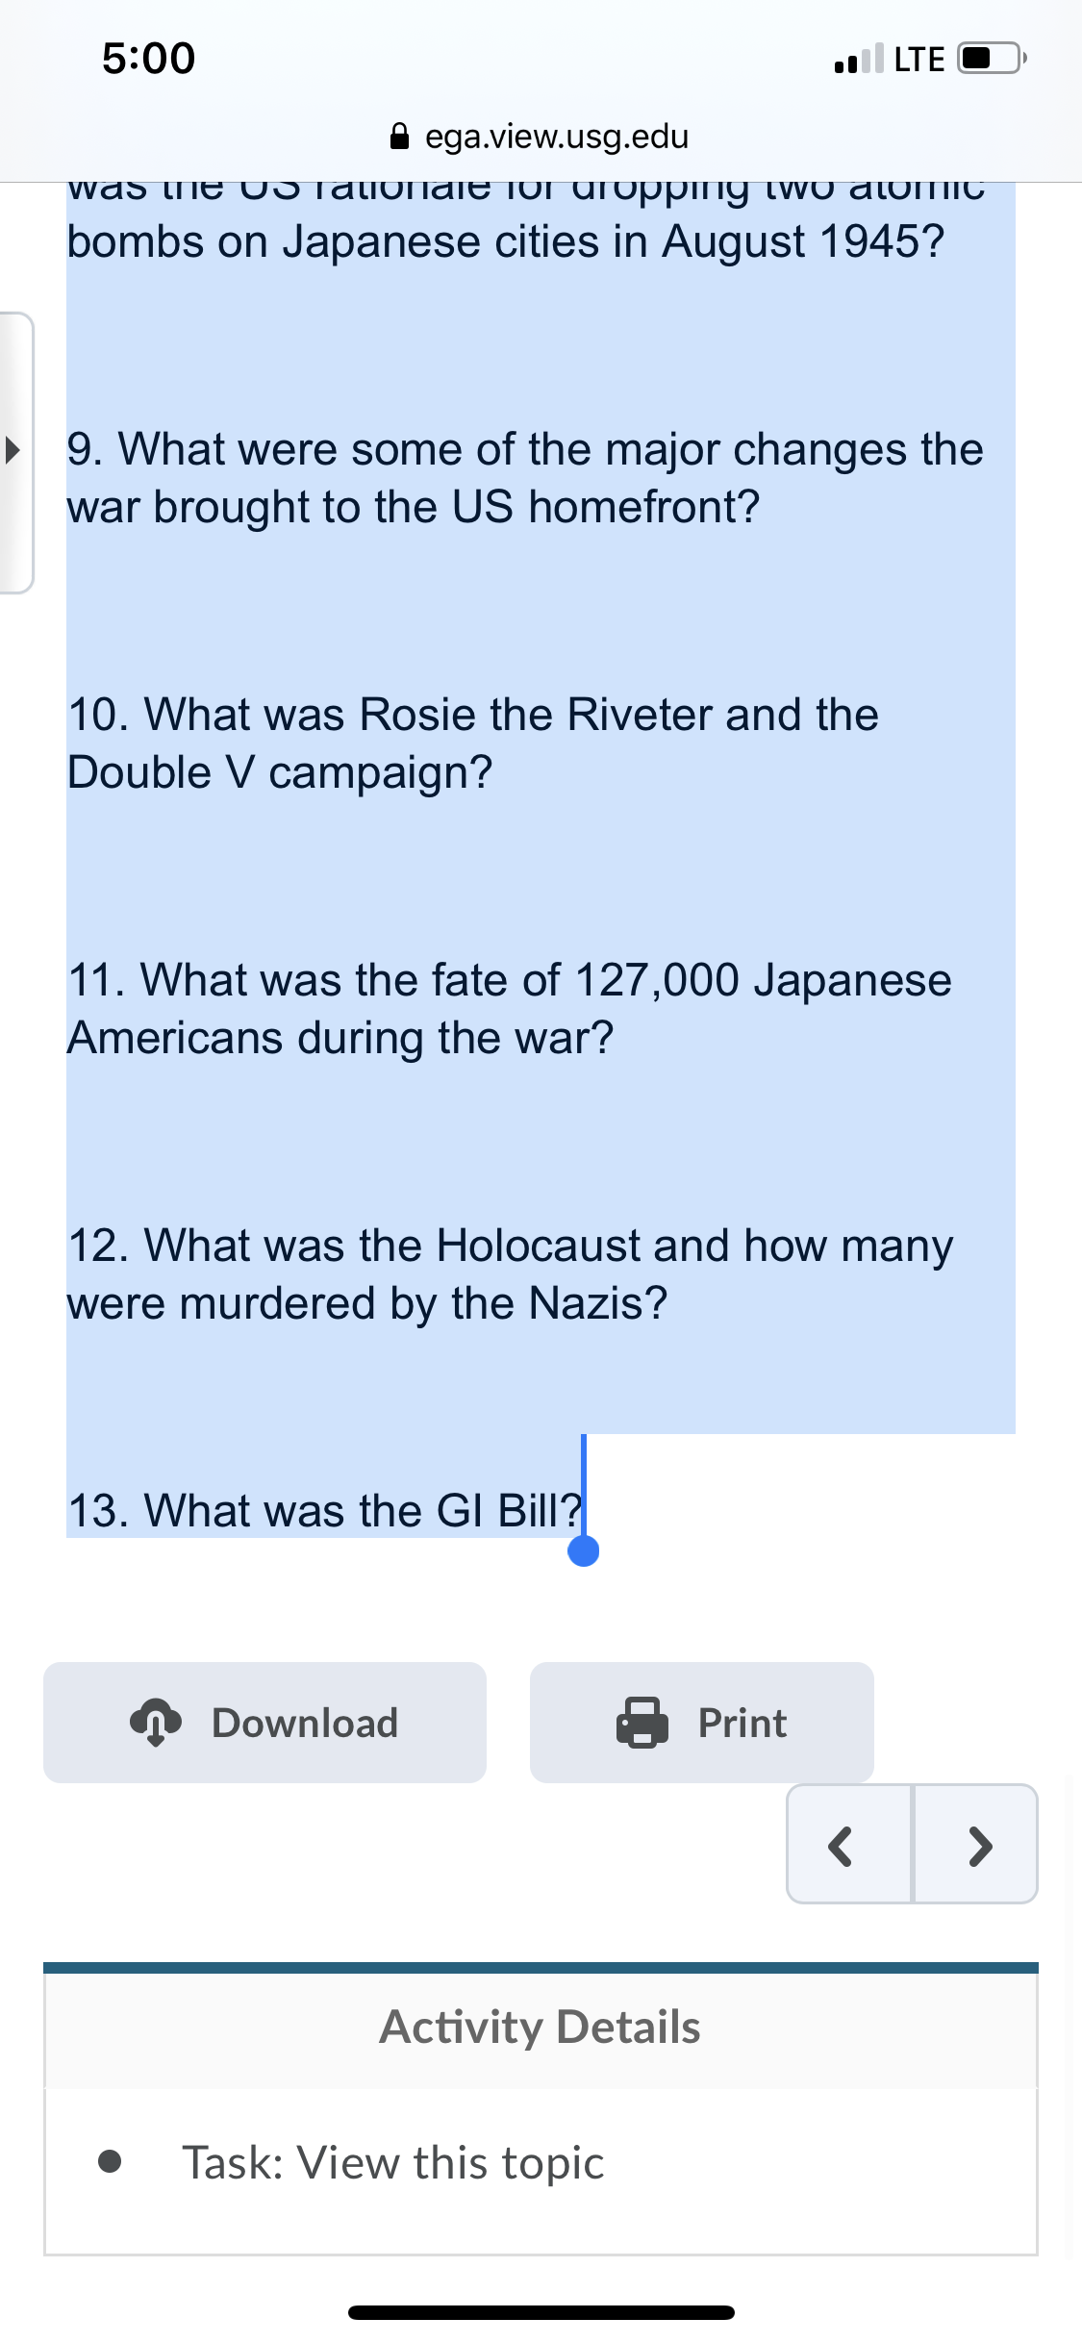Click the Print button label
Screen dimensions: 1082x2343
click(742, 1723)
